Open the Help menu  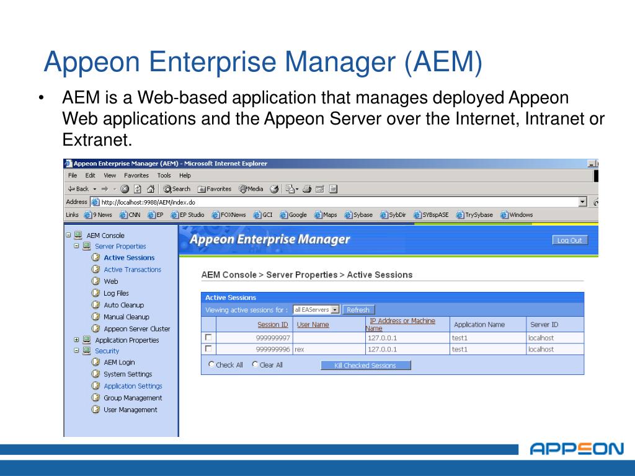point(185,175)
